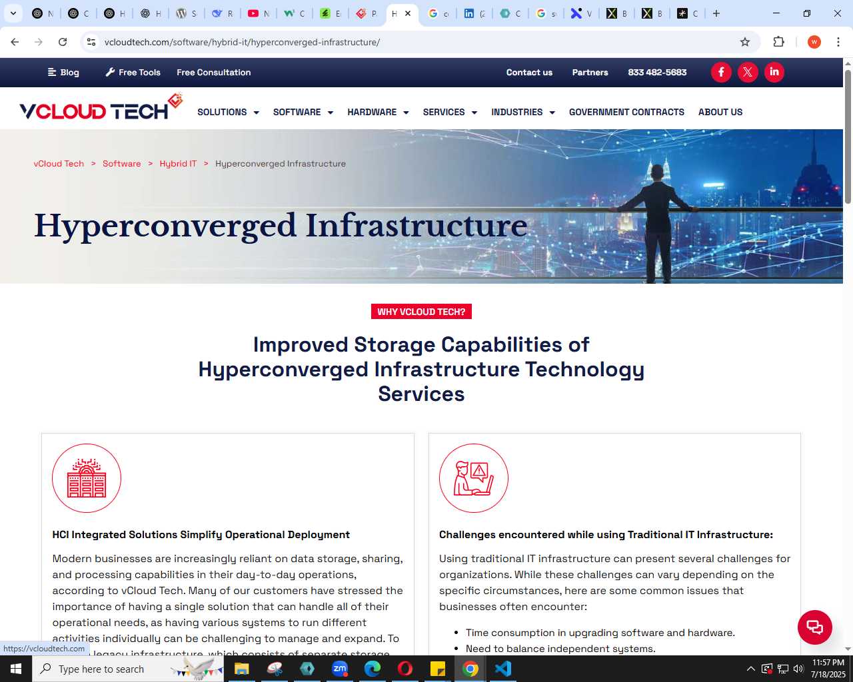Click the vCloud Tech breadcrumb link

pyautogui.click(x=59, y=163)
